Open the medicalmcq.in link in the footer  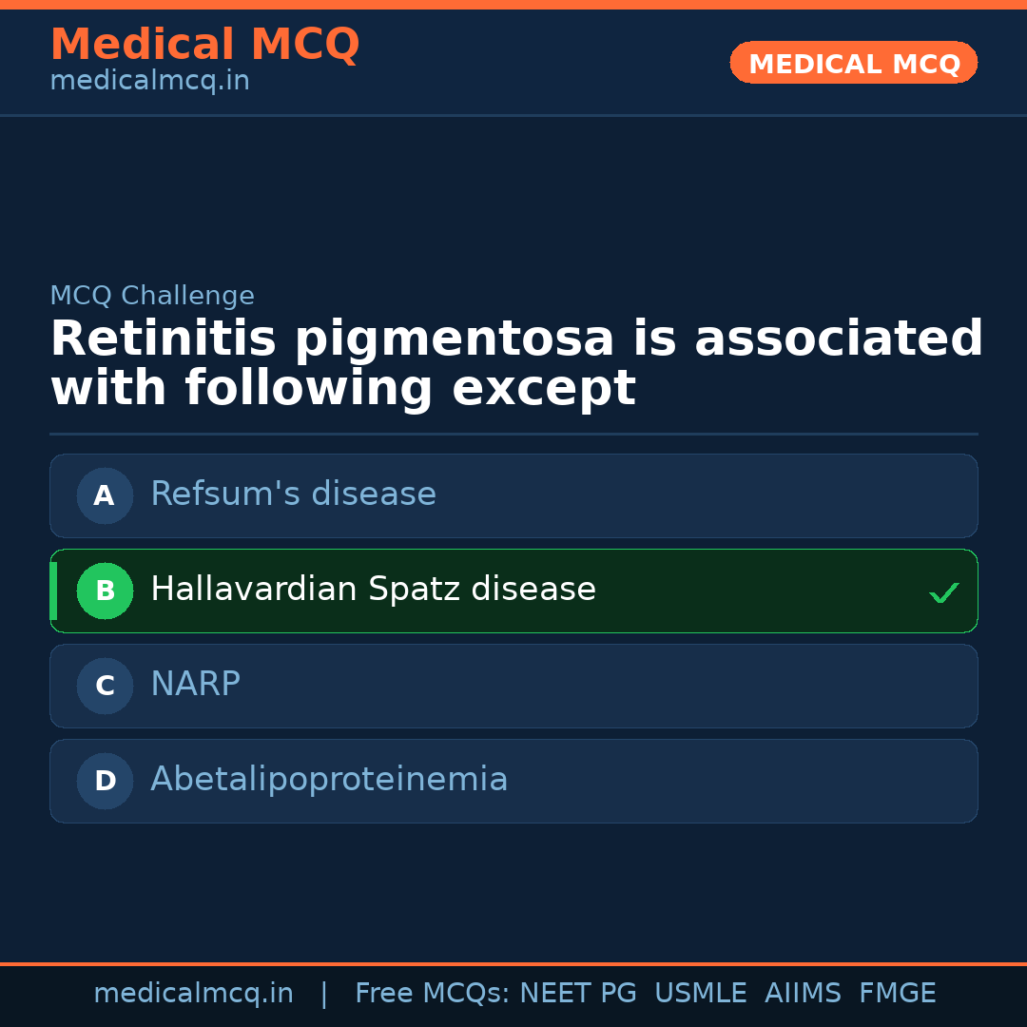tap(193, 994)
